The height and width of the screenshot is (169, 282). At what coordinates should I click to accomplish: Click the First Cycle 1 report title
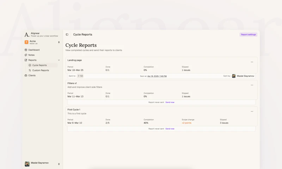(74, 110)
